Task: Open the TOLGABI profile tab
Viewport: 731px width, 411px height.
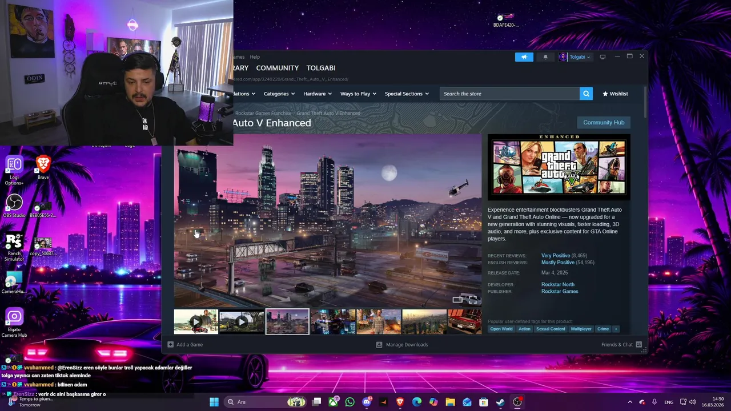Action: 321,68
